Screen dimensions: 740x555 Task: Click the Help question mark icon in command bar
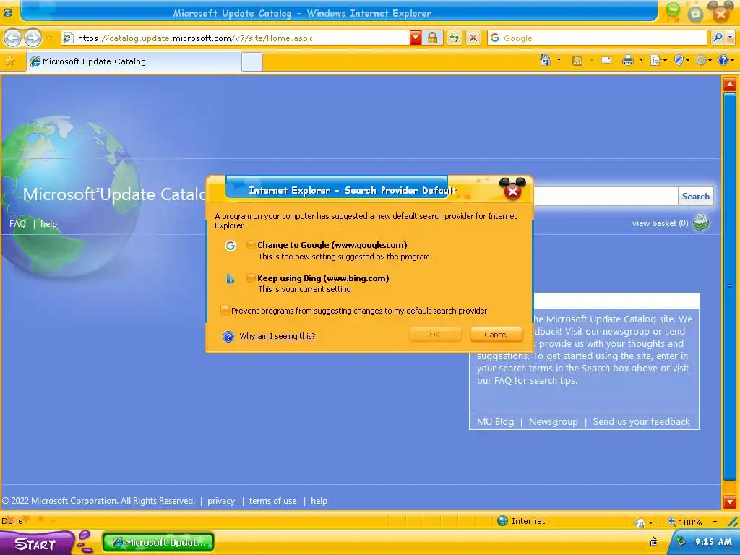pos(723,60)
